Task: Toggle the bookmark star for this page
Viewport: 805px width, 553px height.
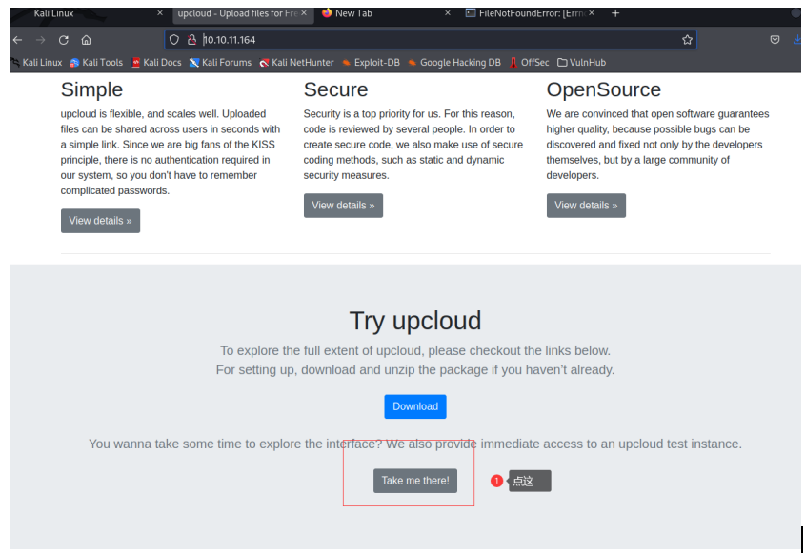Action: click(x=685, y=39)
